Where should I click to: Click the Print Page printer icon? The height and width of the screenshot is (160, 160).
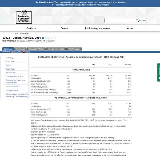click(13, 51)
